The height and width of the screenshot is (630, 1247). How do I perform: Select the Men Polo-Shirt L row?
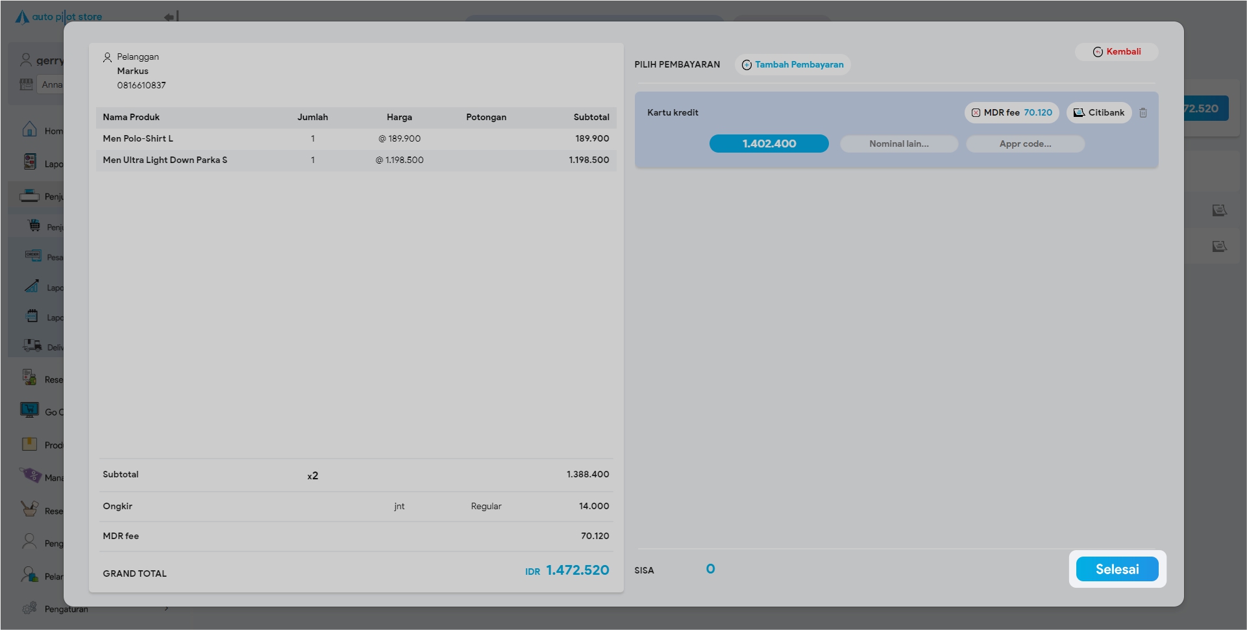[356, 139]
